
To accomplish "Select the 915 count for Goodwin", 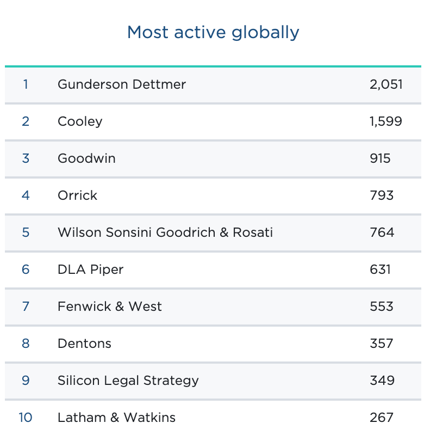I will tap(380, 158).
